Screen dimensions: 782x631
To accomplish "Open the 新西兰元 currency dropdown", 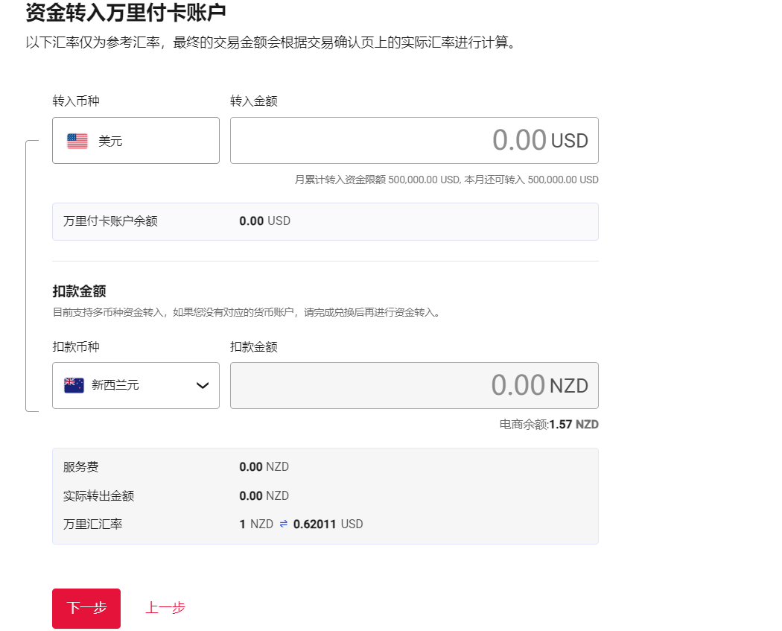I will 136,385.
